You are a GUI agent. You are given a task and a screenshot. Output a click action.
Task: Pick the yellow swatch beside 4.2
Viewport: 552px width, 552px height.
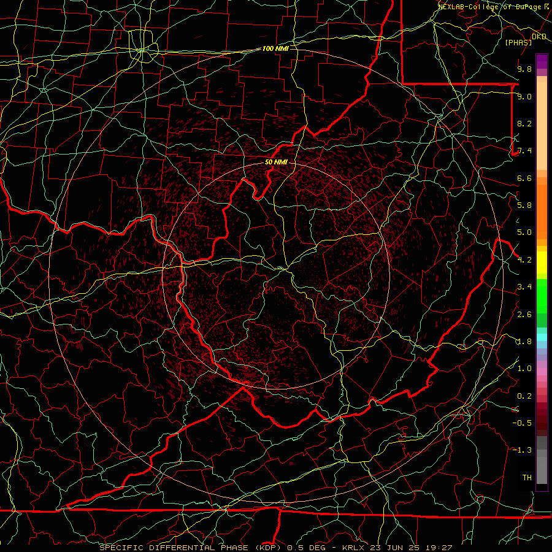click(542, 263)
